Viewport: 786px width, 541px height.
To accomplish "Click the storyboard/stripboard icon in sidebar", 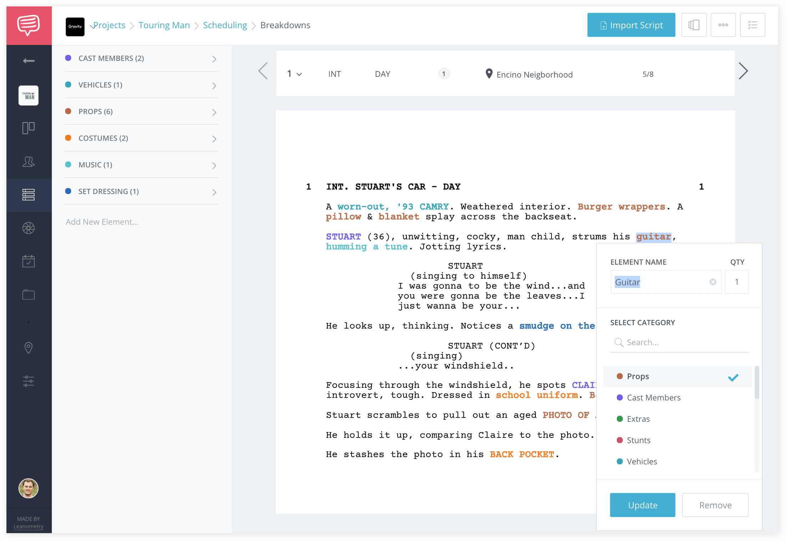I will [x=28, y=194].
